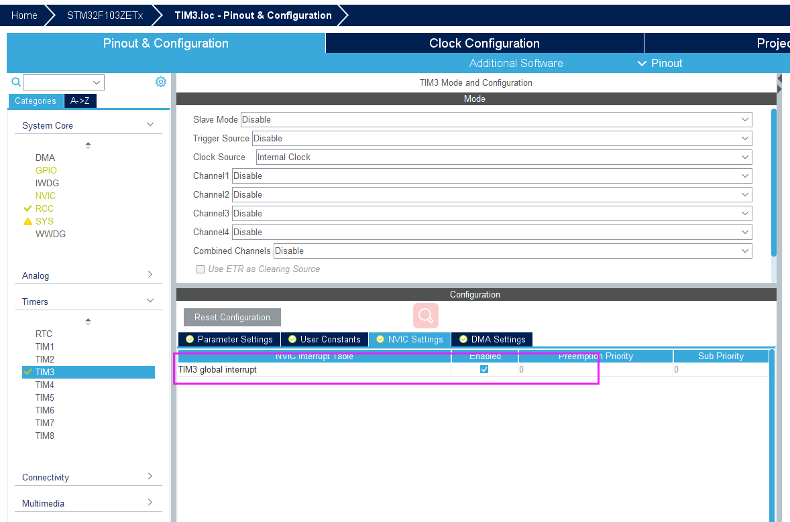Click the search magnifier icon in categories panel
This screenshot has width=790, height=522.
16,82
